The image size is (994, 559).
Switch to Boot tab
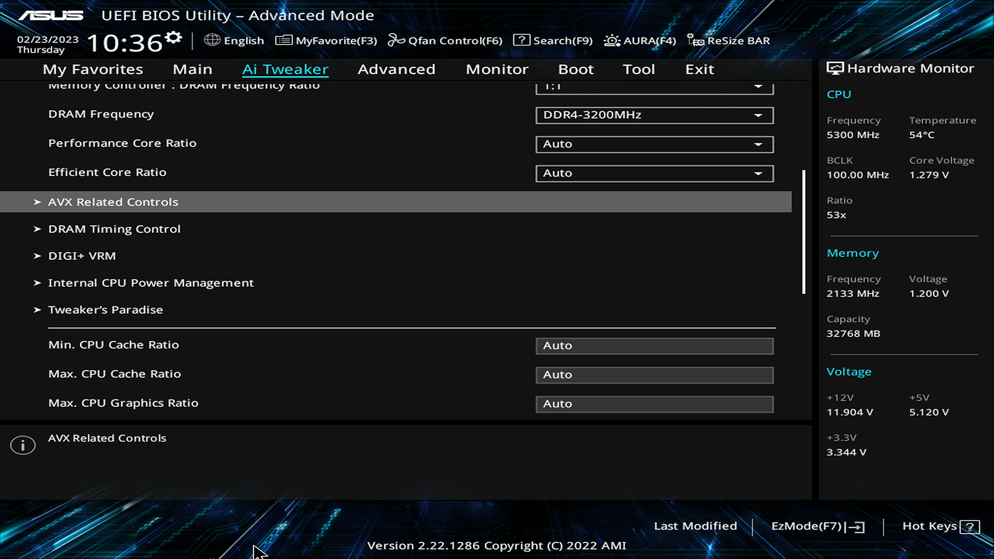576,69
